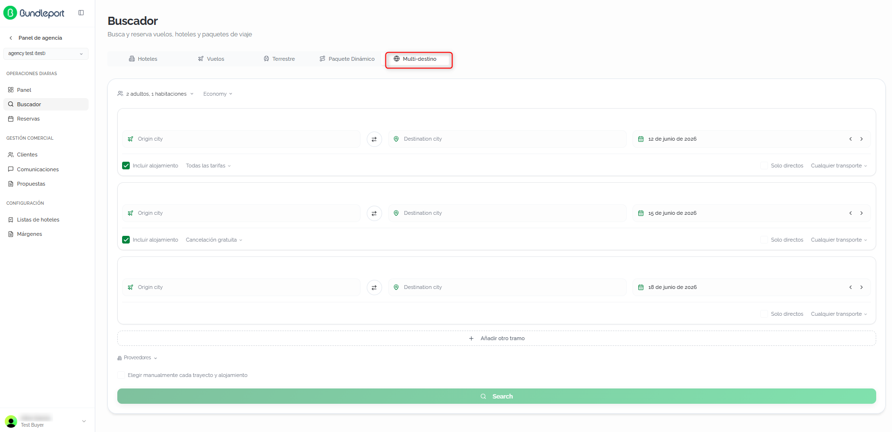Click Añadir otro tramo button
The image size is (892, 432).
click(x=497, y=338)
